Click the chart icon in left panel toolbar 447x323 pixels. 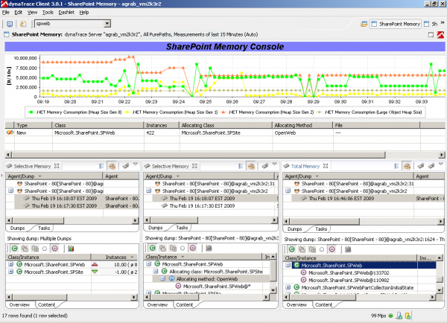(71, 249)
